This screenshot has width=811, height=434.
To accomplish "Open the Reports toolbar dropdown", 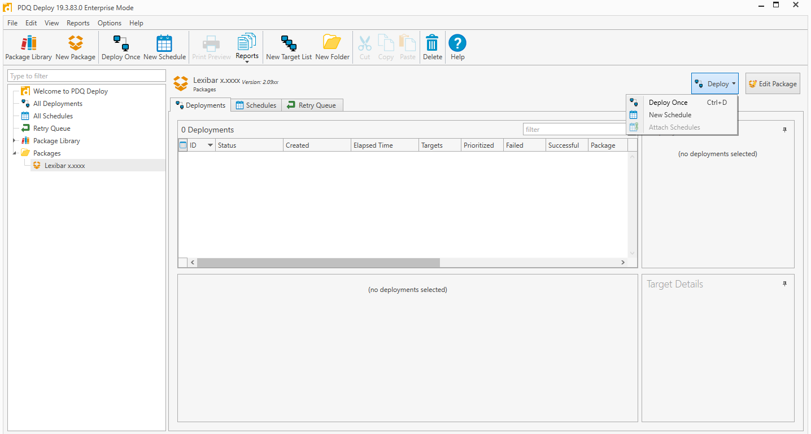I will [x=247, y=48].
